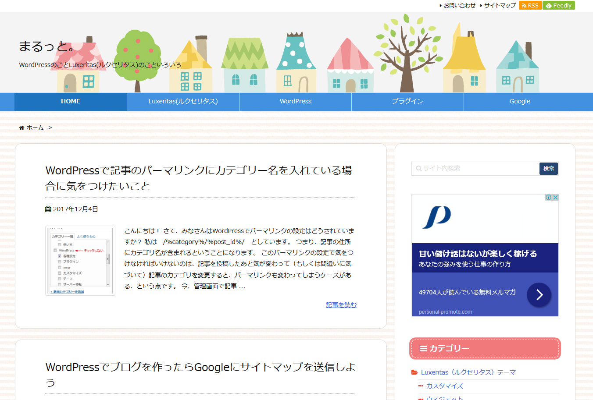Image resolution: width=593 pixels, height=400 pixels.
Task: Select the プラグイン navigation menu item
Action: (407, 101)
